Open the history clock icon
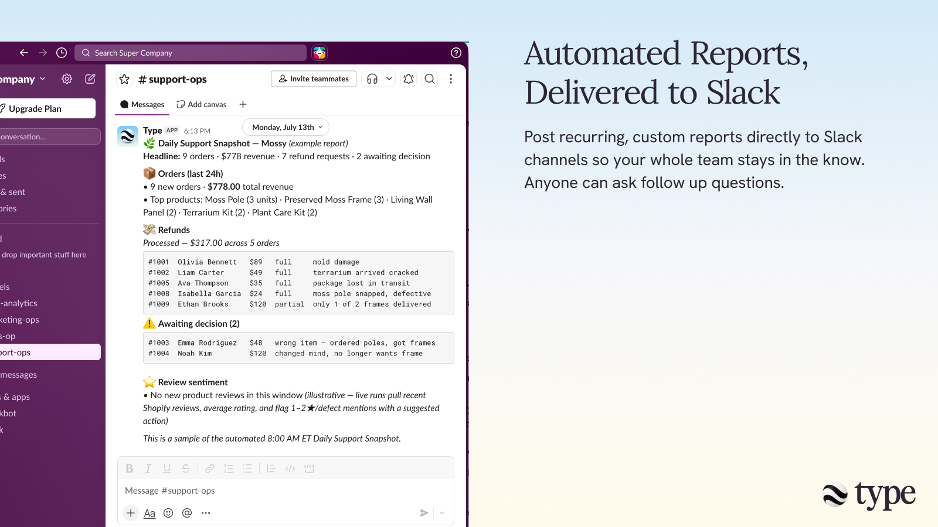The image size is (938, 527). pyautogui.click(x=62, y=53)
